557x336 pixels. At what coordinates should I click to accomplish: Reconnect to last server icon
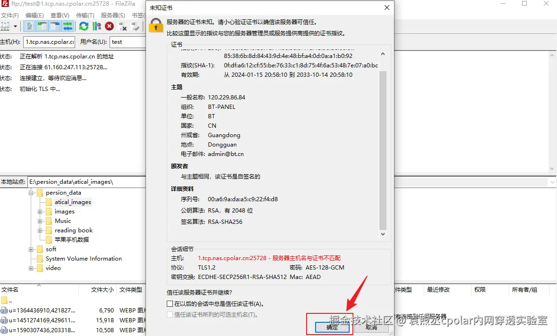click(x=135, y=26)
